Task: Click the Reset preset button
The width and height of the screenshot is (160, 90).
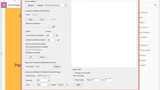Action: [x=30, y=19]
